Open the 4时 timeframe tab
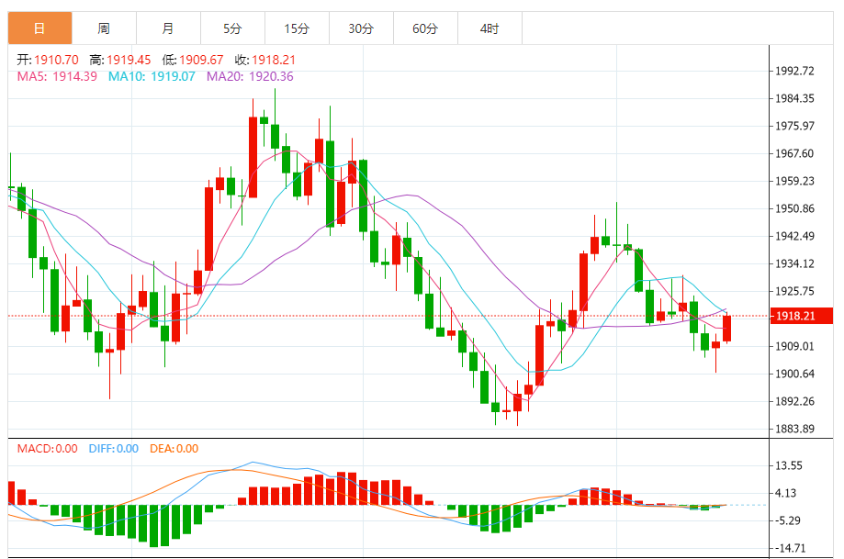 pos(490,28)
